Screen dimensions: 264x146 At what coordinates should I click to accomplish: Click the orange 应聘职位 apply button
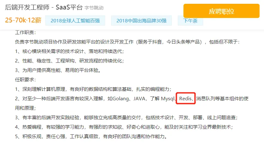point(221,11)
